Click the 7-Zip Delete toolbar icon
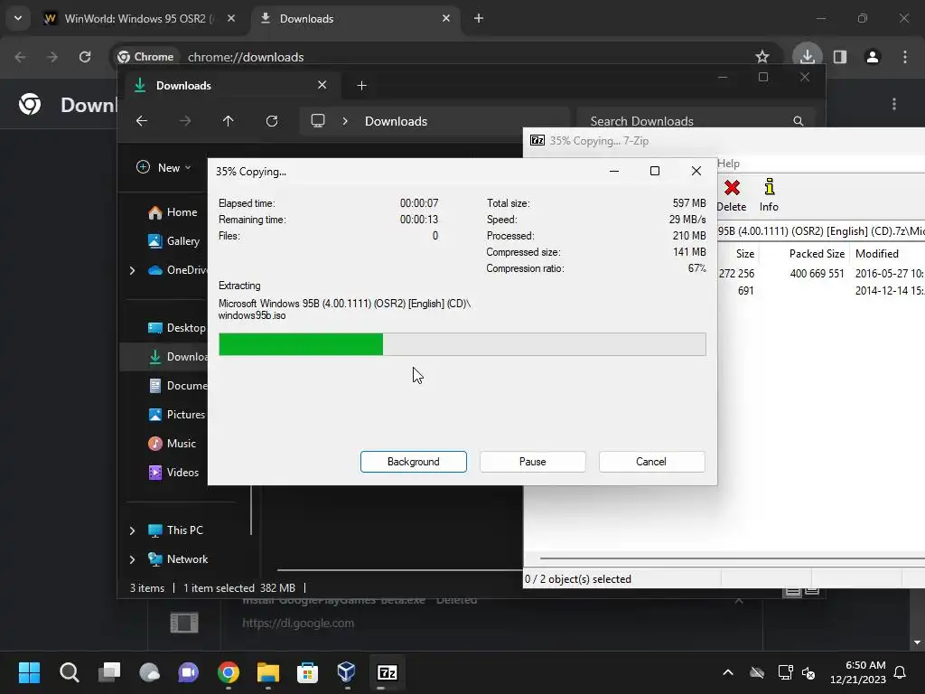The width and height of the screenshot is (925, 694). (x=732, y=195)
